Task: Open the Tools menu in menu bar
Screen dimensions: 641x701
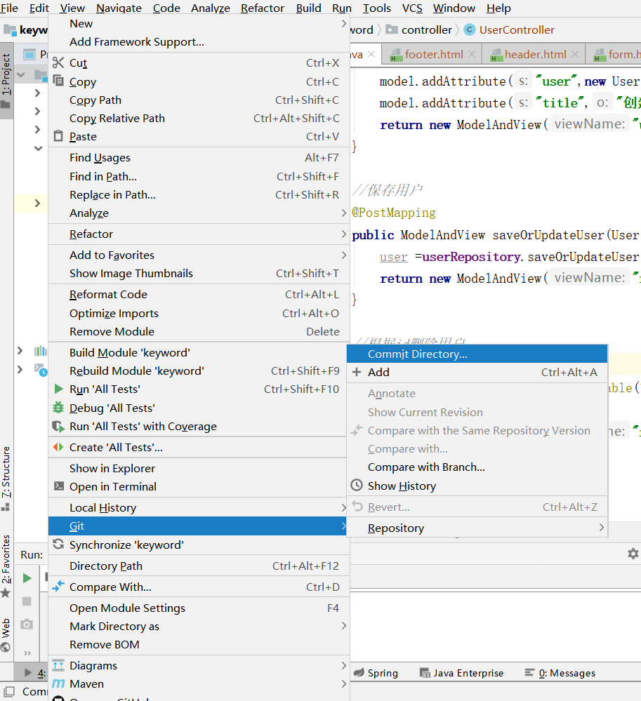Action: (376, 8)
